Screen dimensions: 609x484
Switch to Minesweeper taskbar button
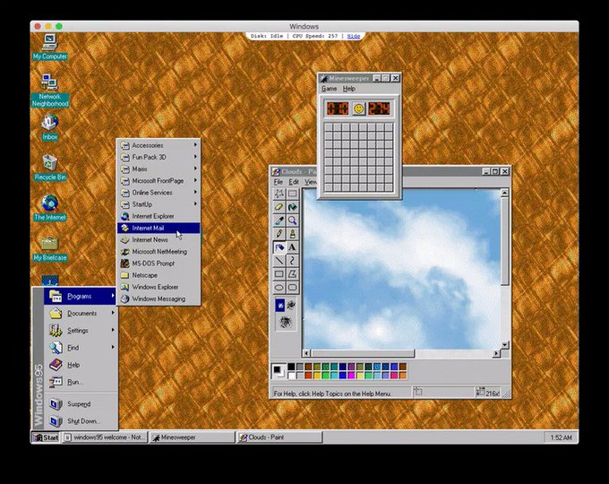pyautogui.click(x=193, y=437)
